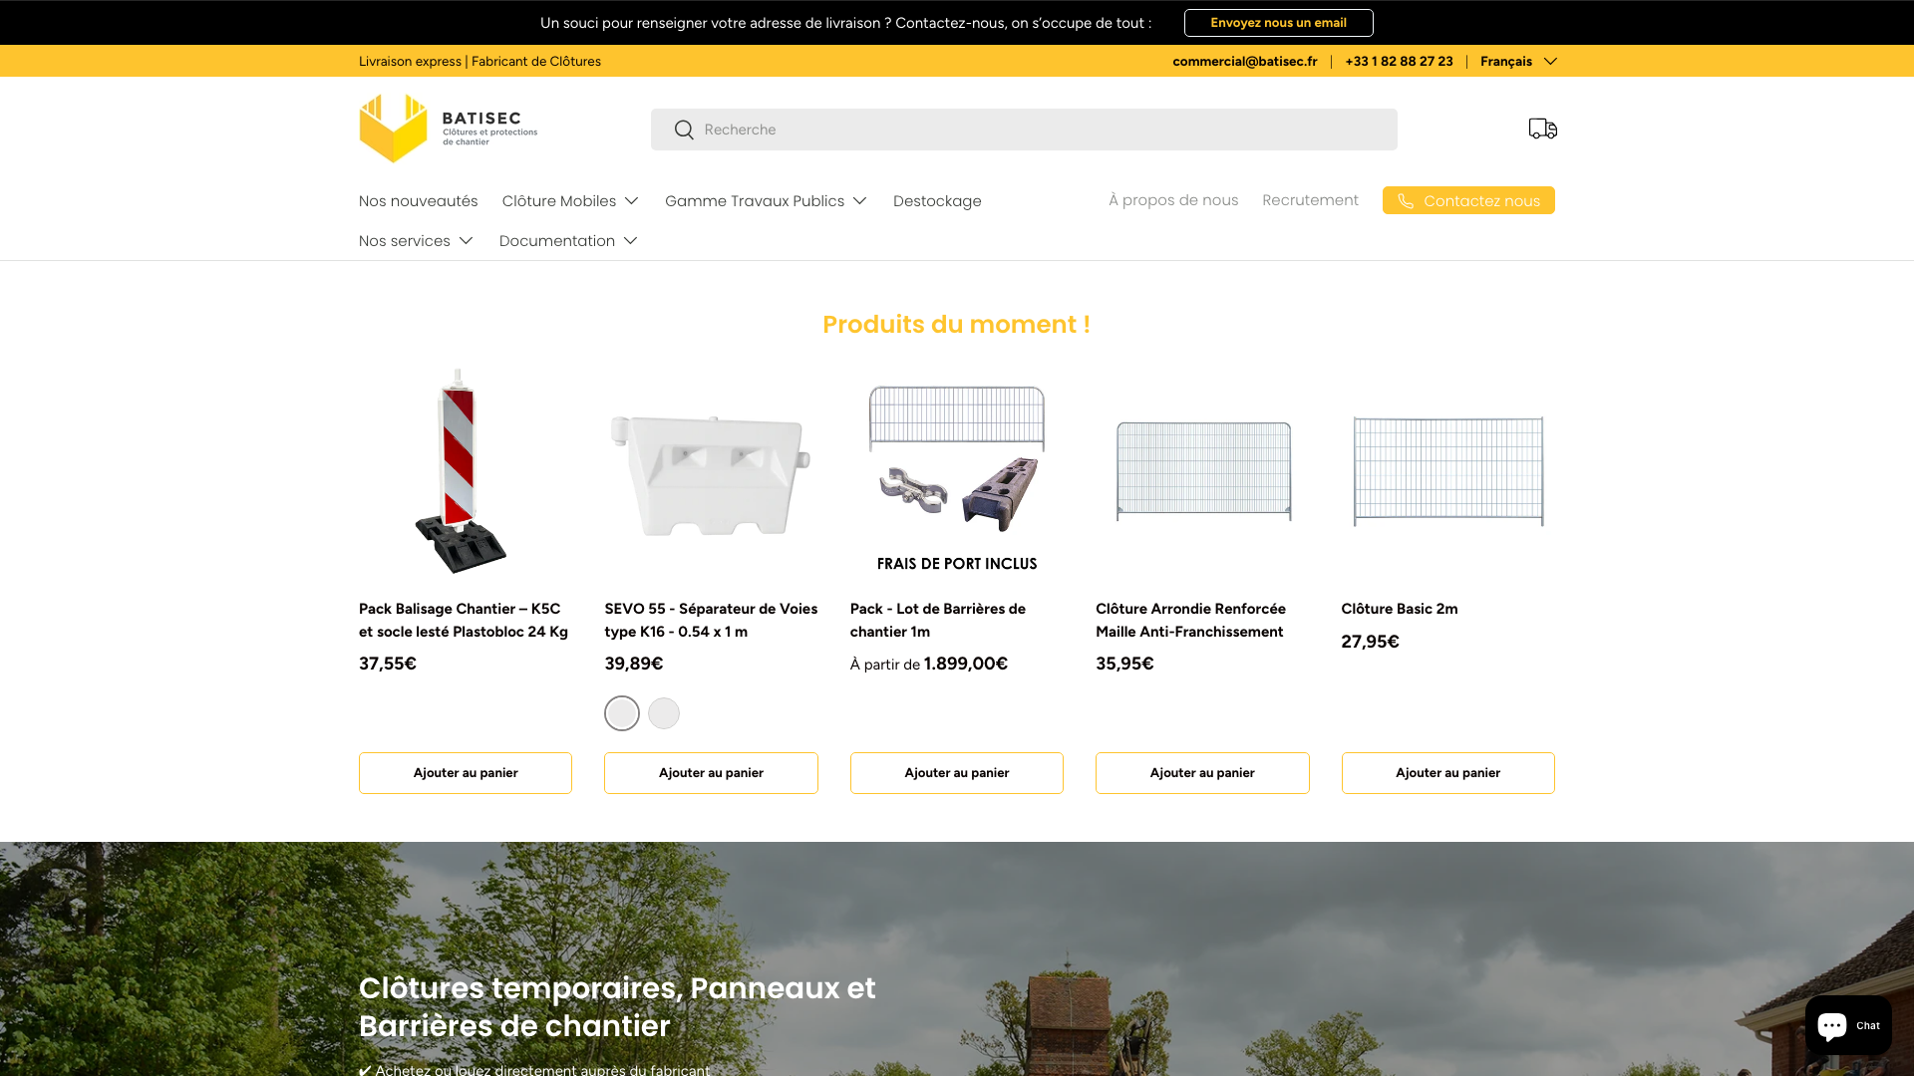Click the Produits du moment heading
This screenshot has height=1076, width=1914.
click(956, 325)
